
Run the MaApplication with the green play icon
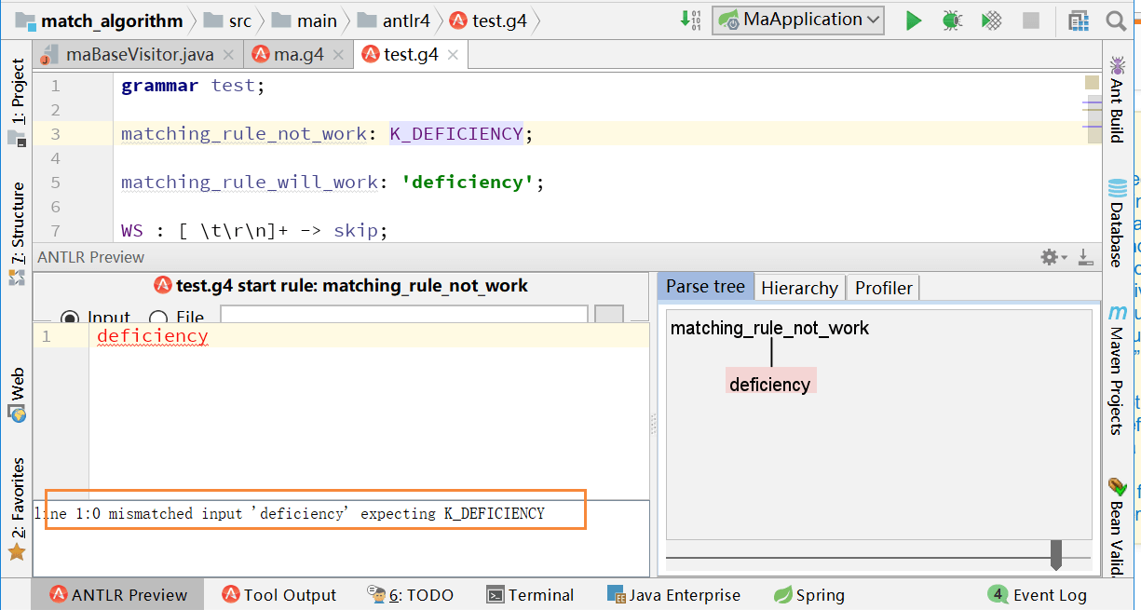pyautogui.click(x=914, y=20)
